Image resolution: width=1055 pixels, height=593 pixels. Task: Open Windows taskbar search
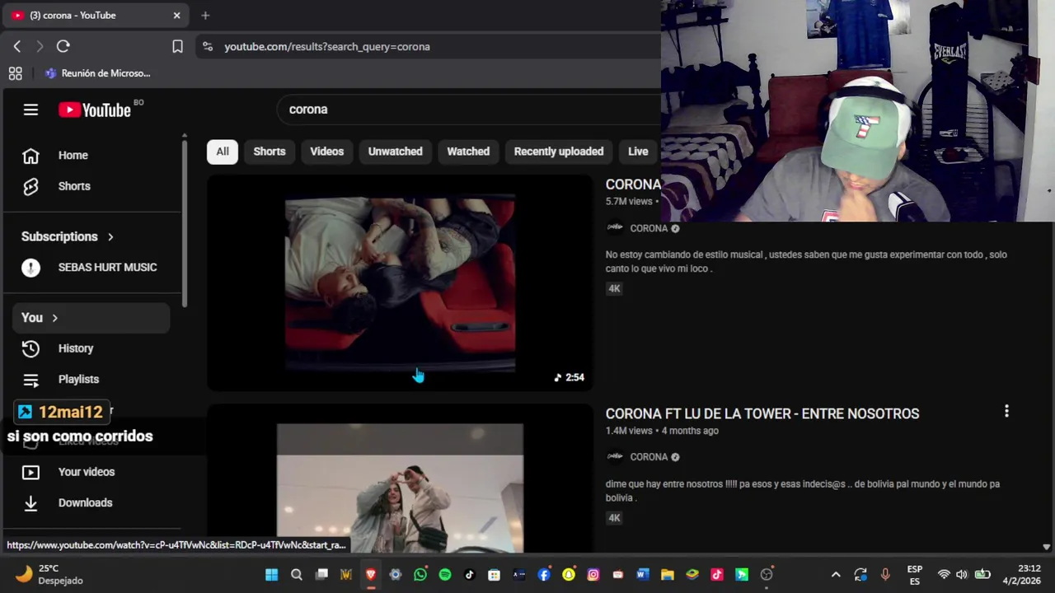[x=296, y=575]
